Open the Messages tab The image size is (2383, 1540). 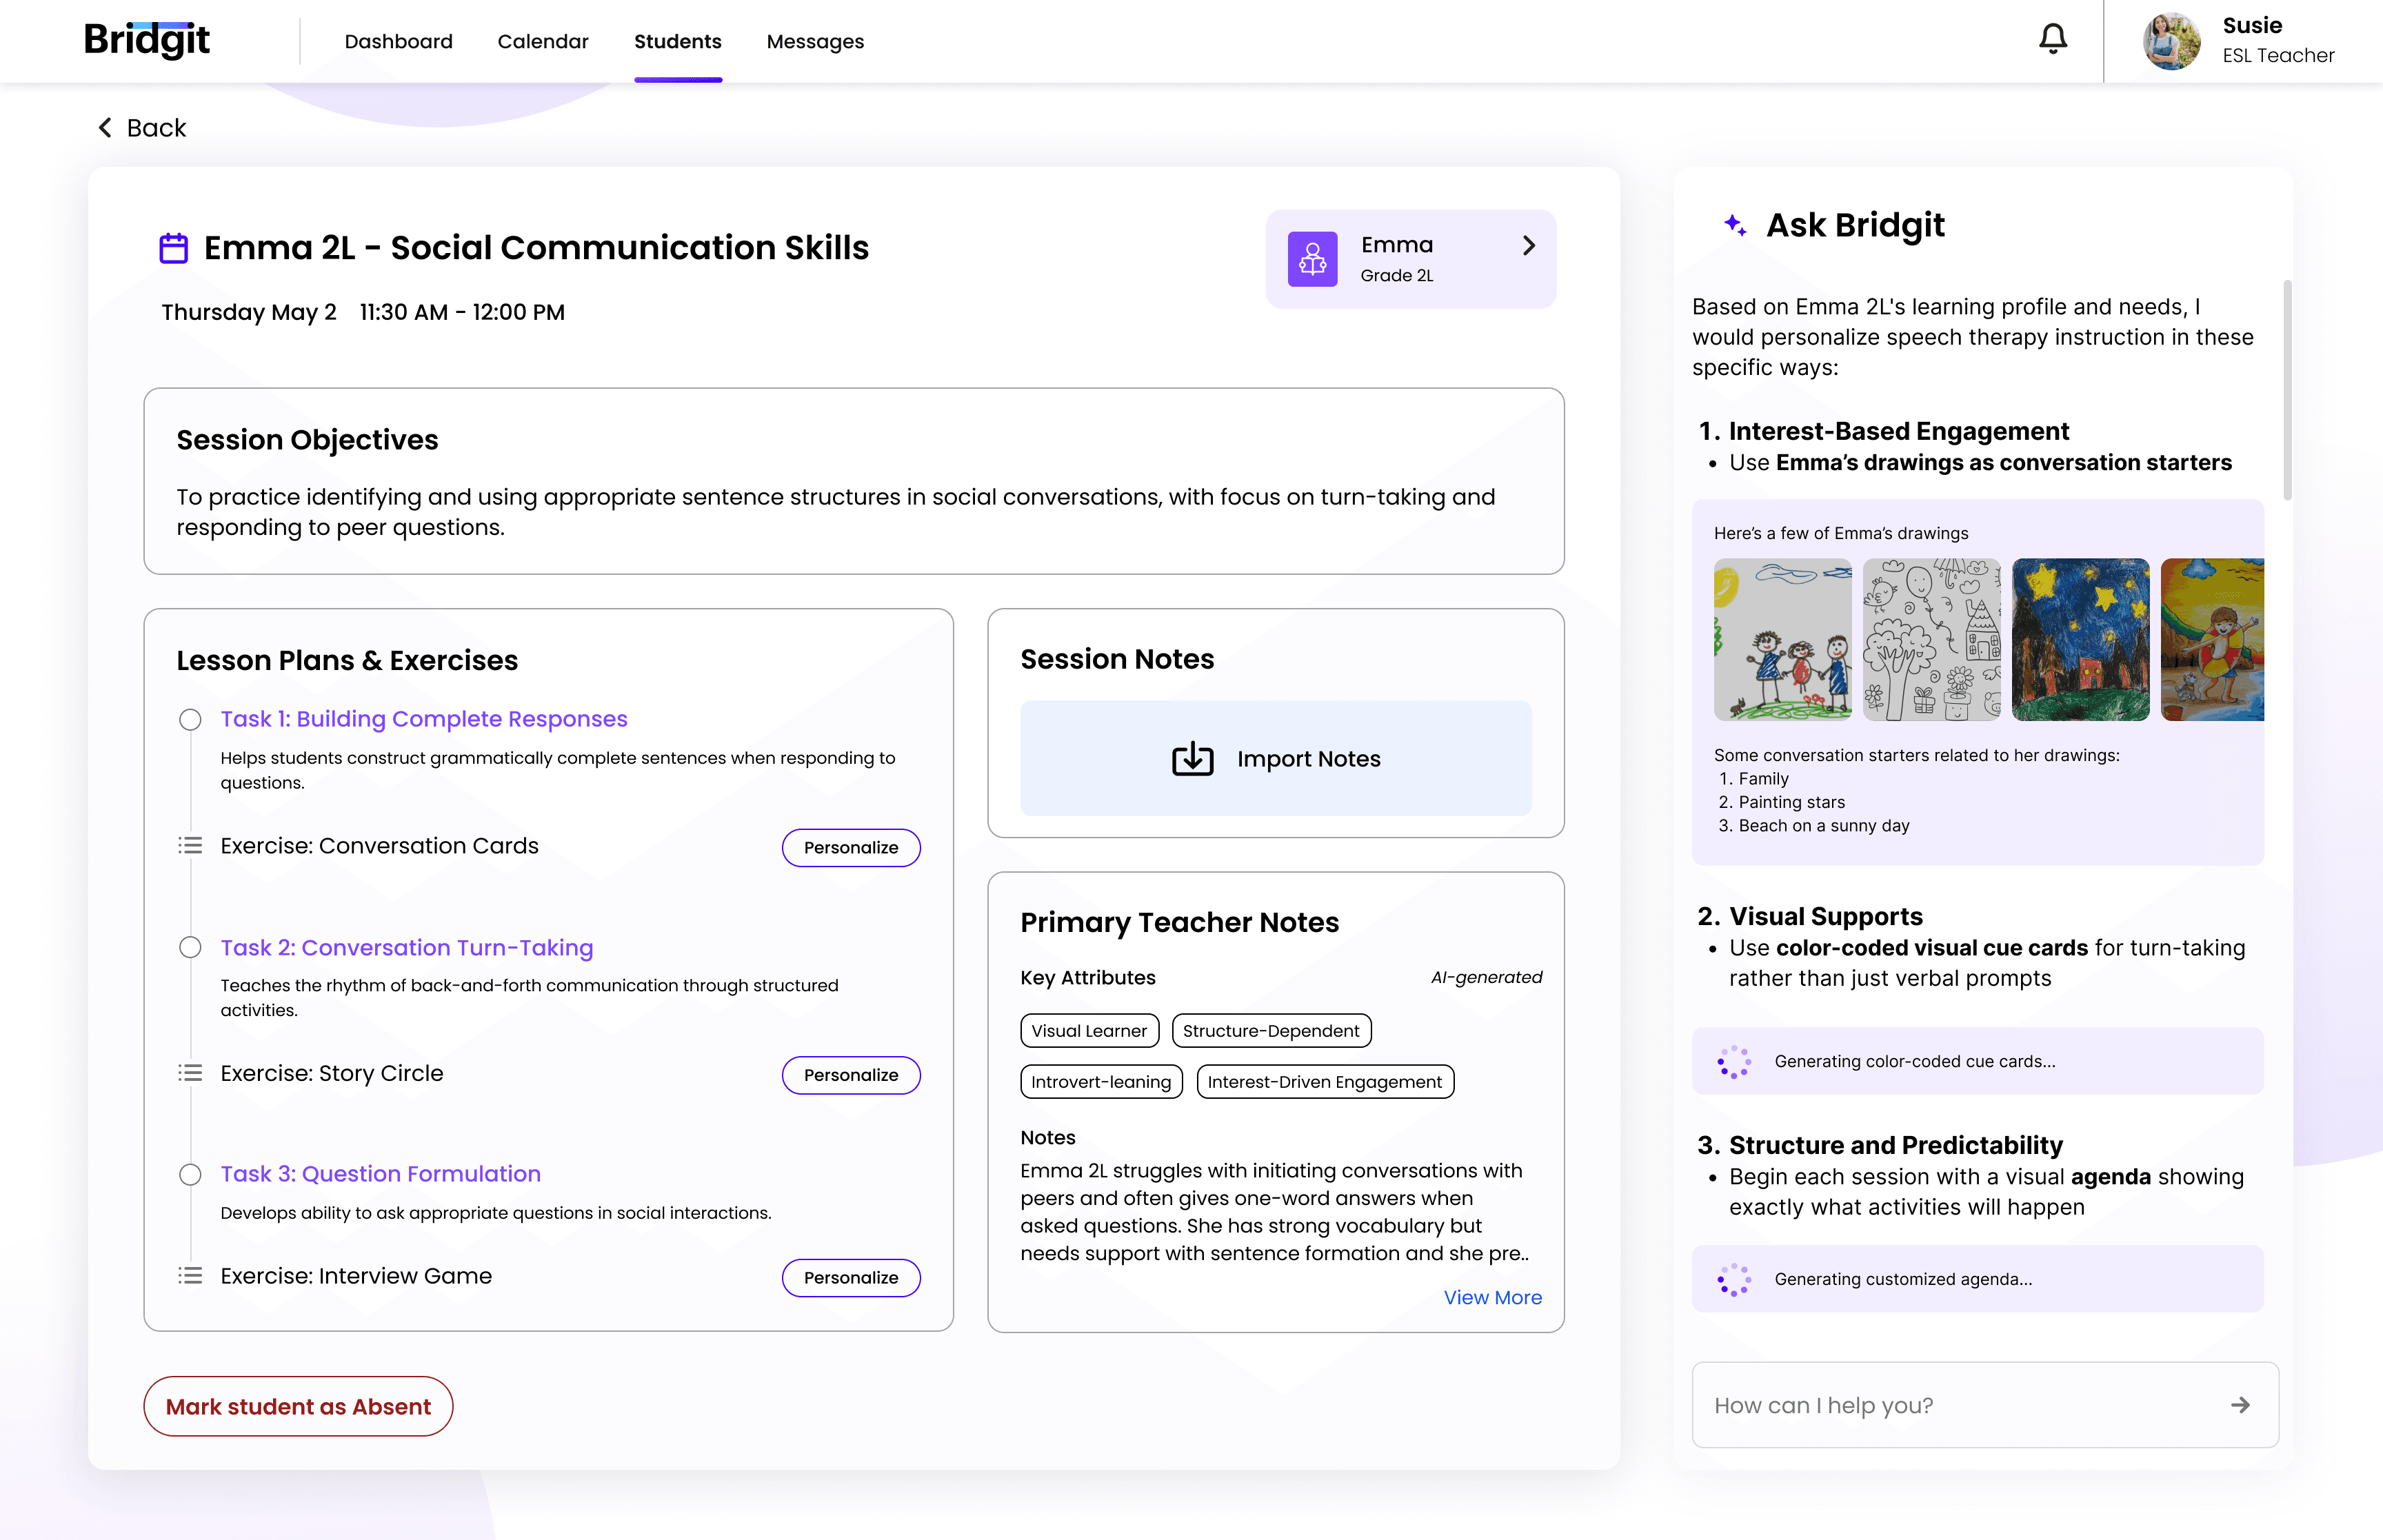tap(815, 42)
